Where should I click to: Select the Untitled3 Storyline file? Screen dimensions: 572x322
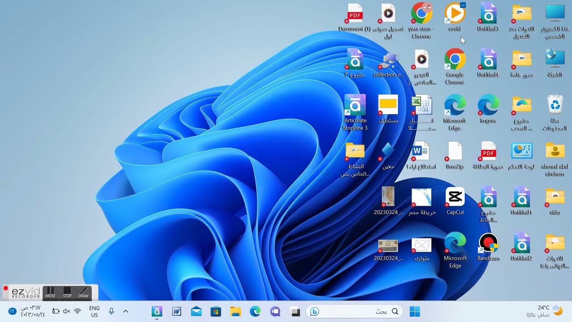(488, 18)
